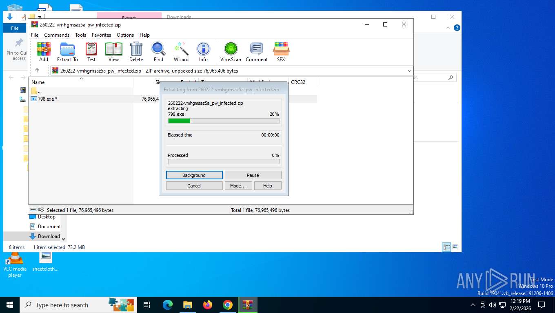
Task: Open the VLC media player desktop shortcut
Action: click(15, 264)
